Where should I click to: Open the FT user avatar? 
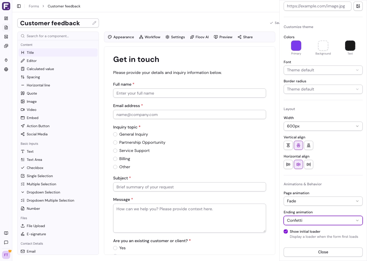point(6,255)
